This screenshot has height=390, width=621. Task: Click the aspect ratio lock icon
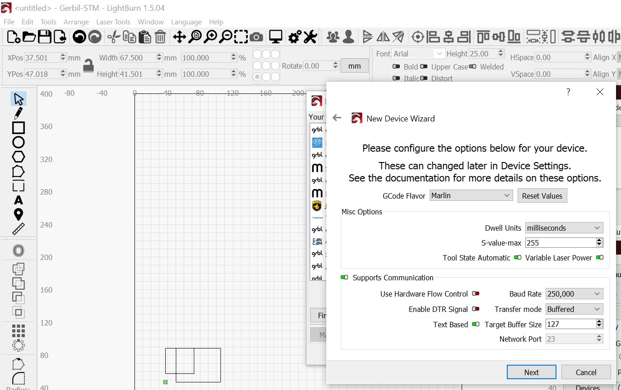pos(88,65)
